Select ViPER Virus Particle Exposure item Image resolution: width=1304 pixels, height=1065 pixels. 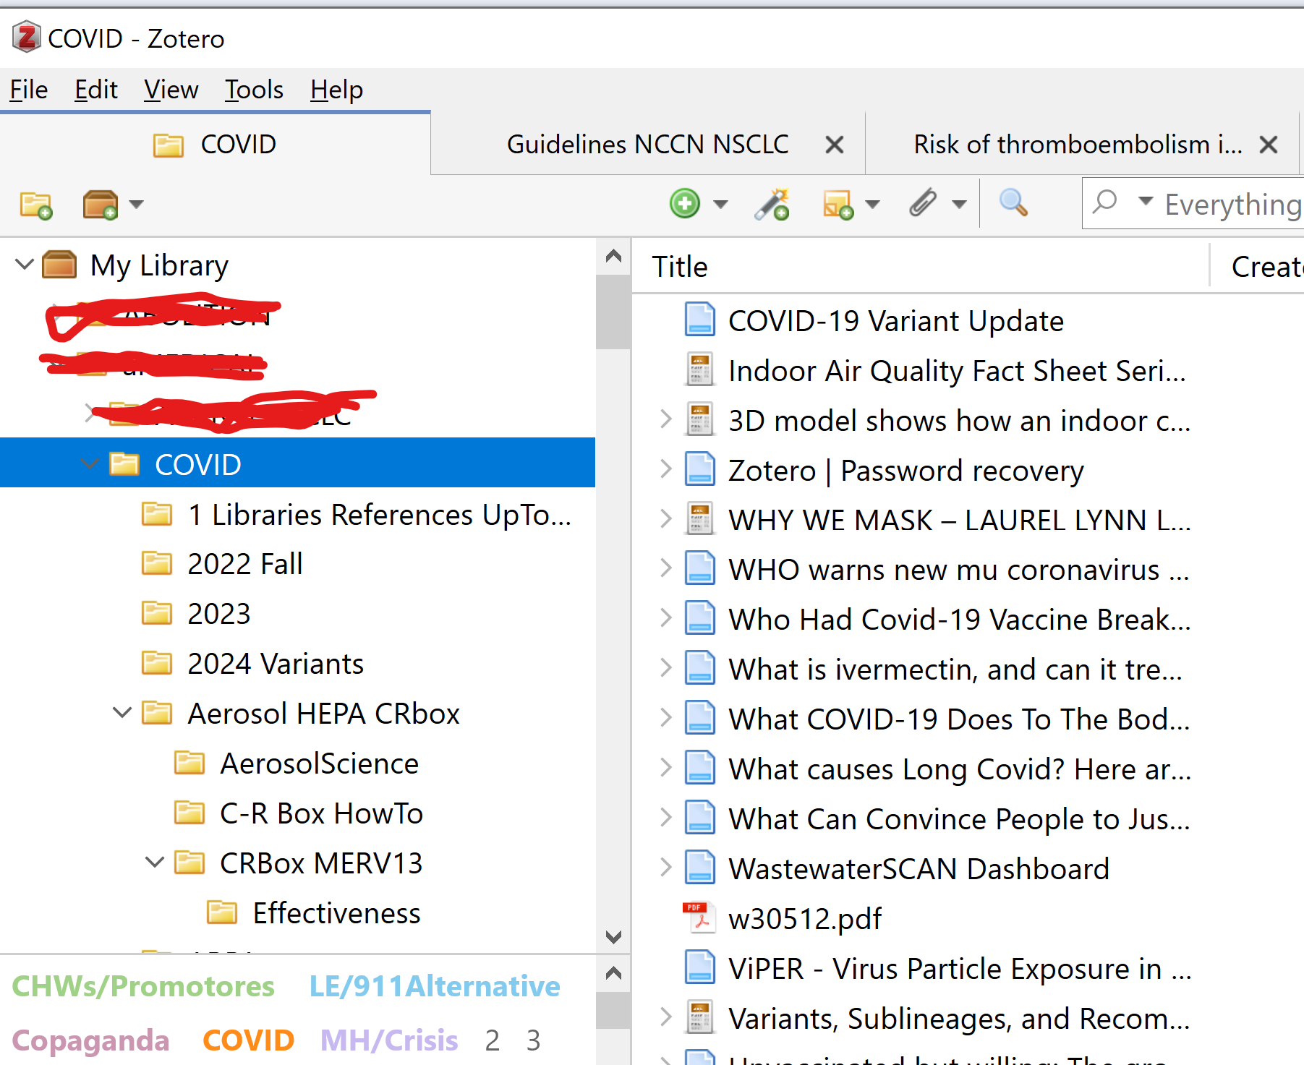[959, 969]
